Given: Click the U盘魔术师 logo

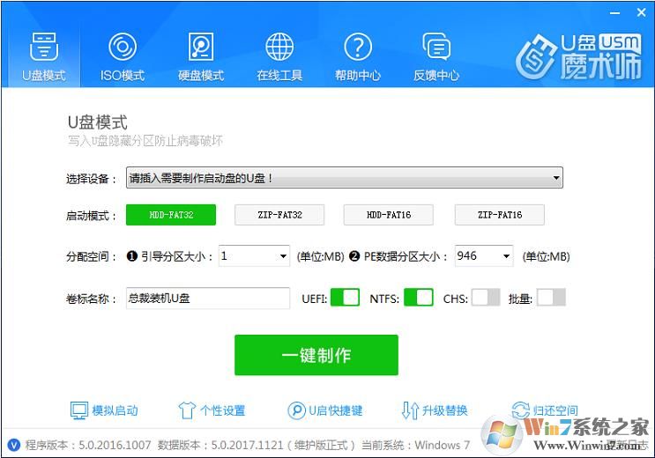Looking at the screenshot, I should pos(578,56).
